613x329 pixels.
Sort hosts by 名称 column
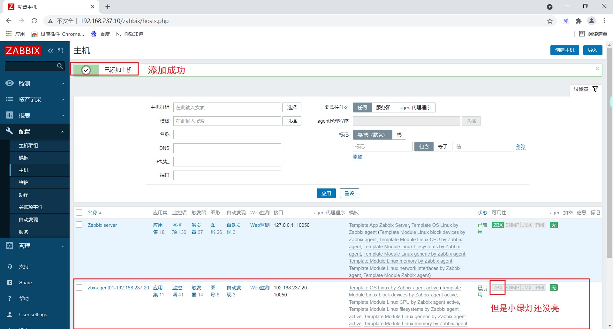[x=95, y=212]
